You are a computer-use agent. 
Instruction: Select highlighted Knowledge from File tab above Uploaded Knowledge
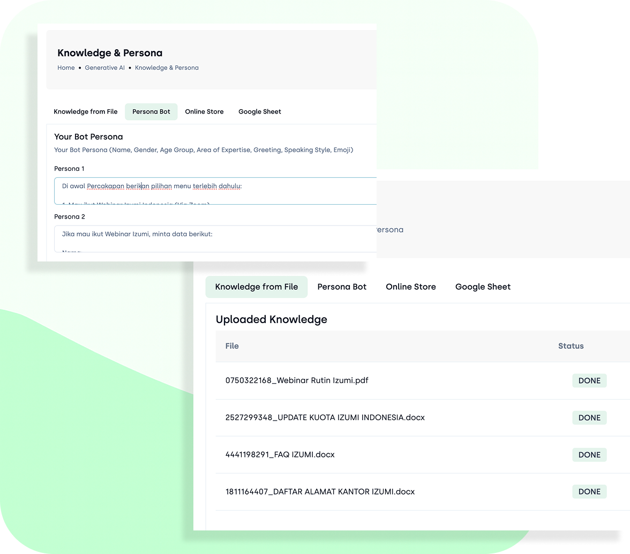(x=256, y=287)
